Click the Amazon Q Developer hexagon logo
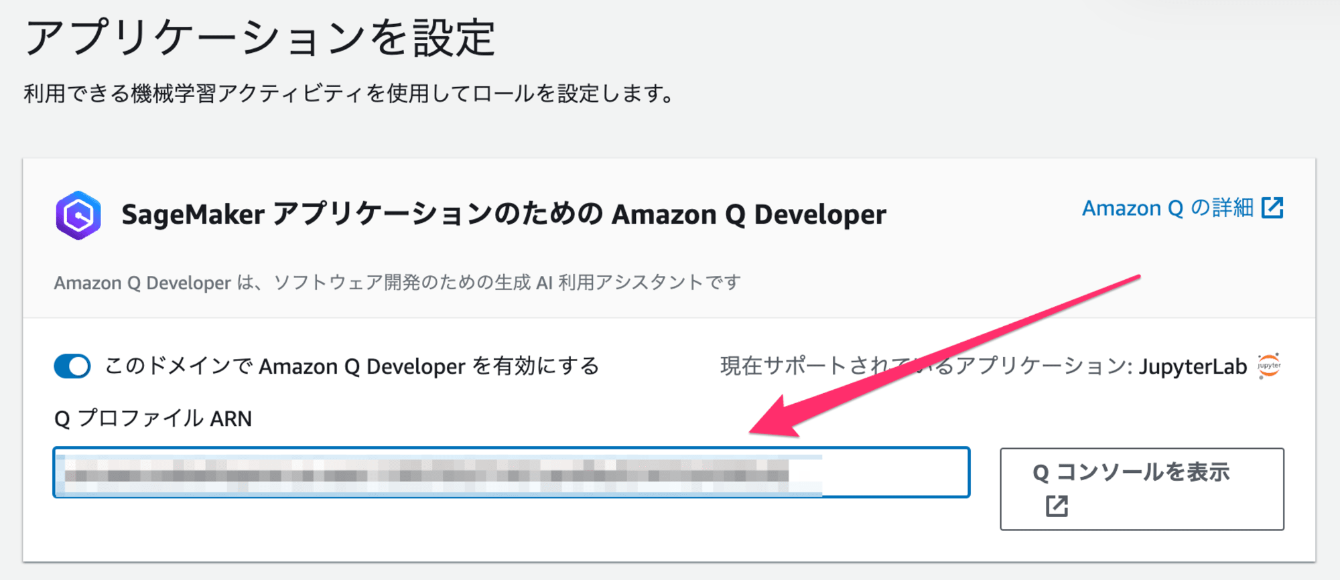This screenshot has width=1340, height=580. 78,215
